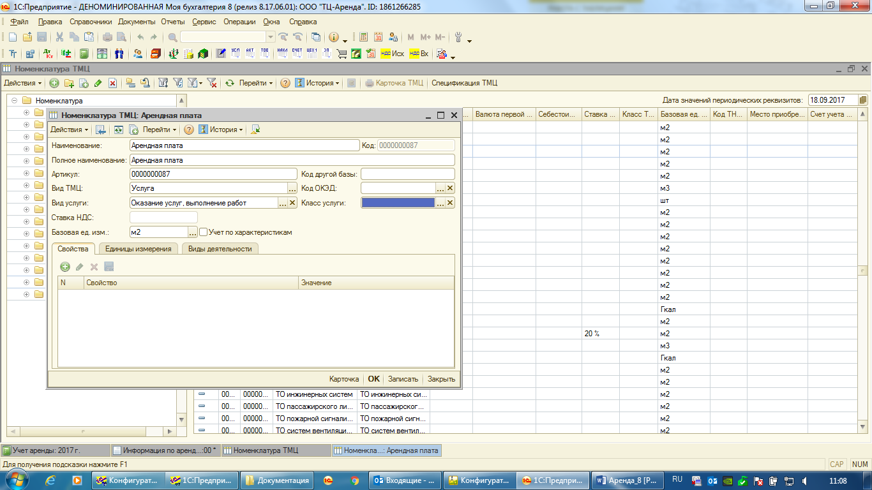Click the OK button in the dialog
872x490 pixels.
click(373, 379)
